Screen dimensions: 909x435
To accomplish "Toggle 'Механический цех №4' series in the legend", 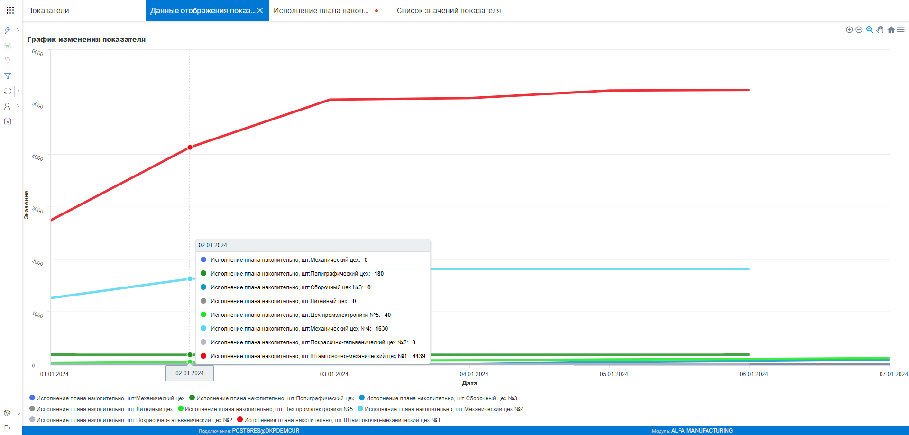I will 441,409.
